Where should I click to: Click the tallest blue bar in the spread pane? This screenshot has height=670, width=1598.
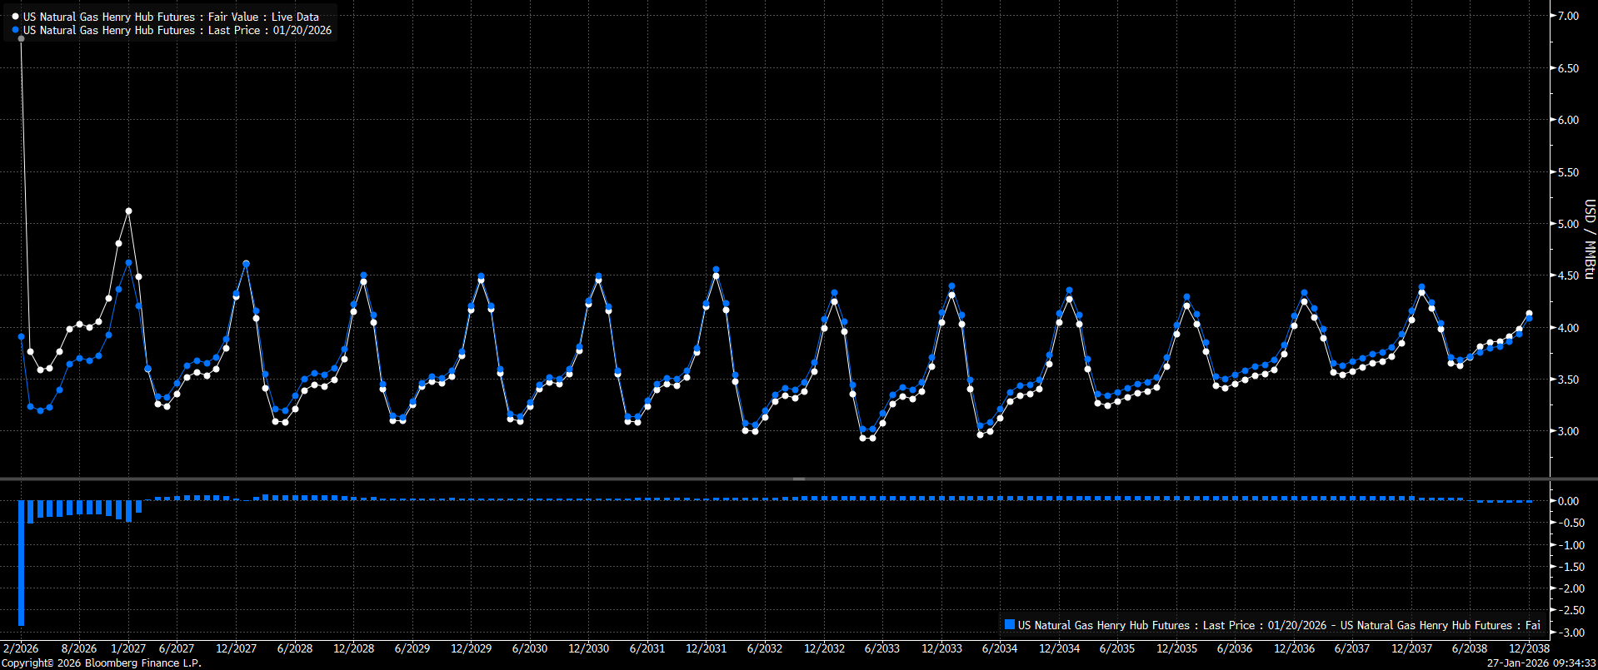[x=21, y=563]
